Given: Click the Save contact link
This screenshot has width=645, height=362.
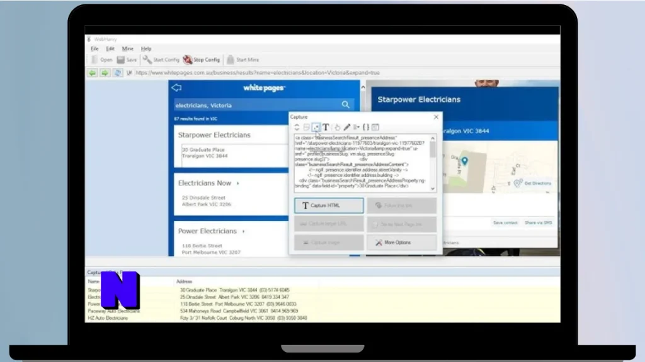Looking at the screenshot, I should click(505, 222).
